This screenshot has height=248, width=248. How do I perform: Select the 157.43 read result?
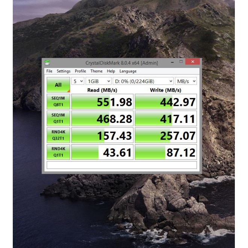tap(103, 135)
